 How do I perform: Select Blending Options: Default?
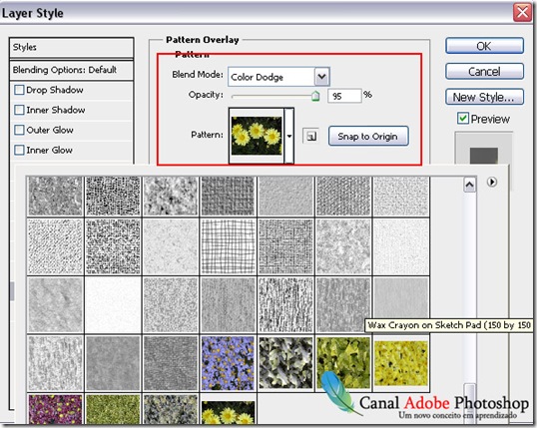(71, 71)
